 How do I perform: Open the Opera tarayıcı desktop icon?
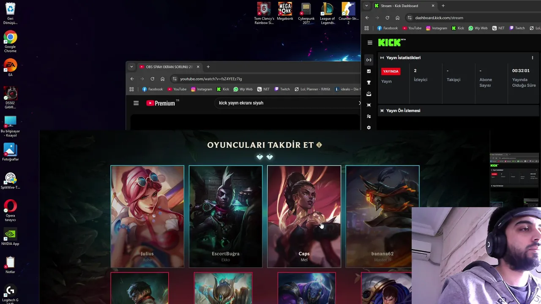tap(10, 211)
